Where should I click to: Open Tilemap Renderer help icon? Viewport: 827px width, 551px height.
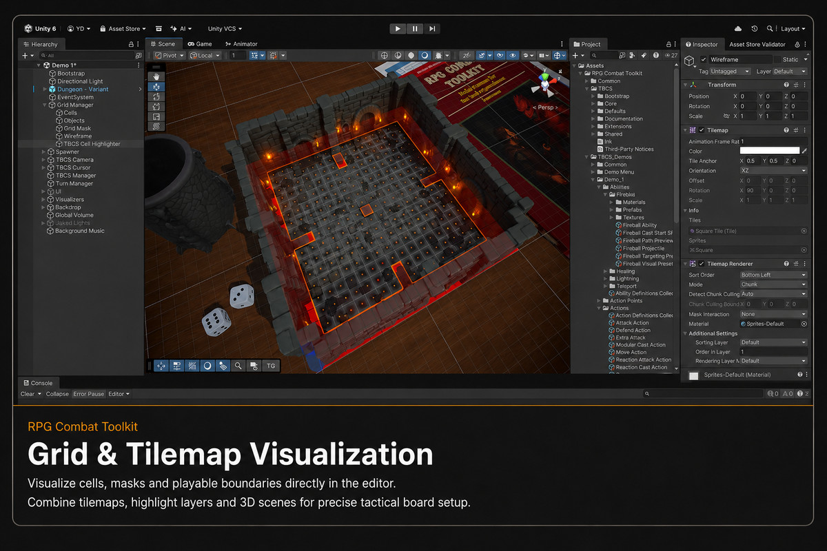tap(786, 264)
